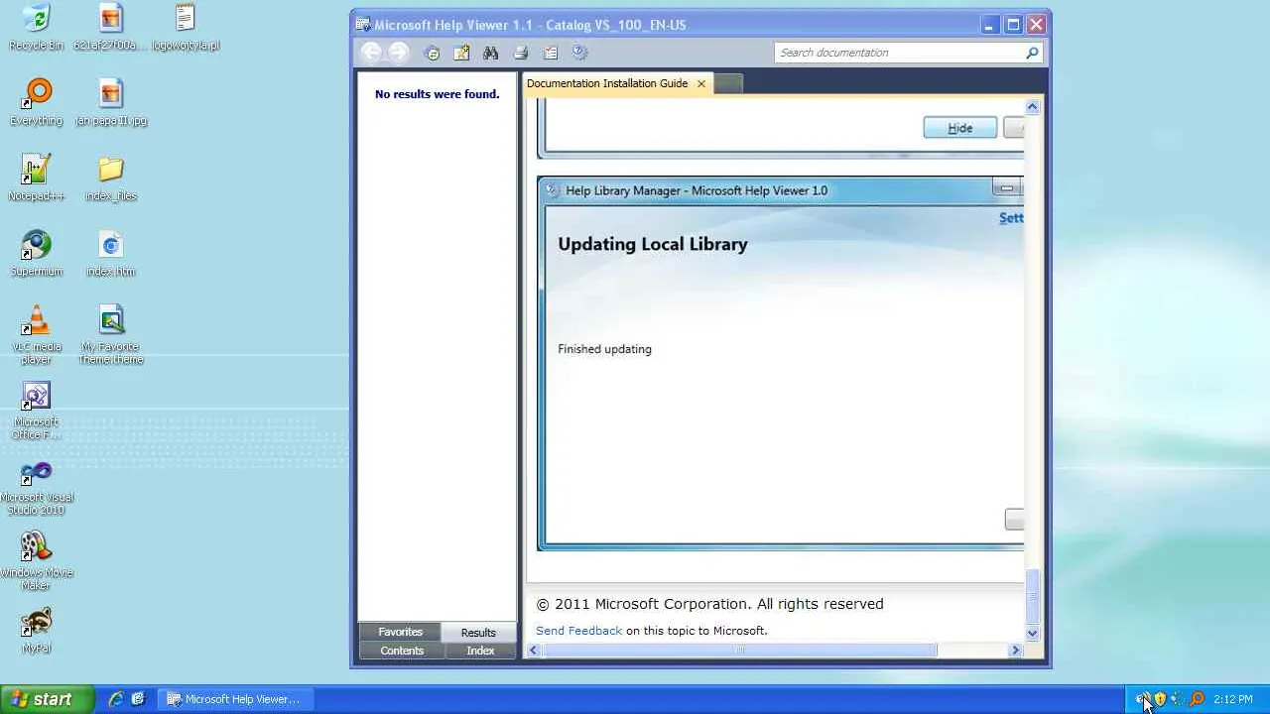Click the "No results were found." message
Screen dimensions: 1270x714
pyautogui.click(x=437, y=94)
